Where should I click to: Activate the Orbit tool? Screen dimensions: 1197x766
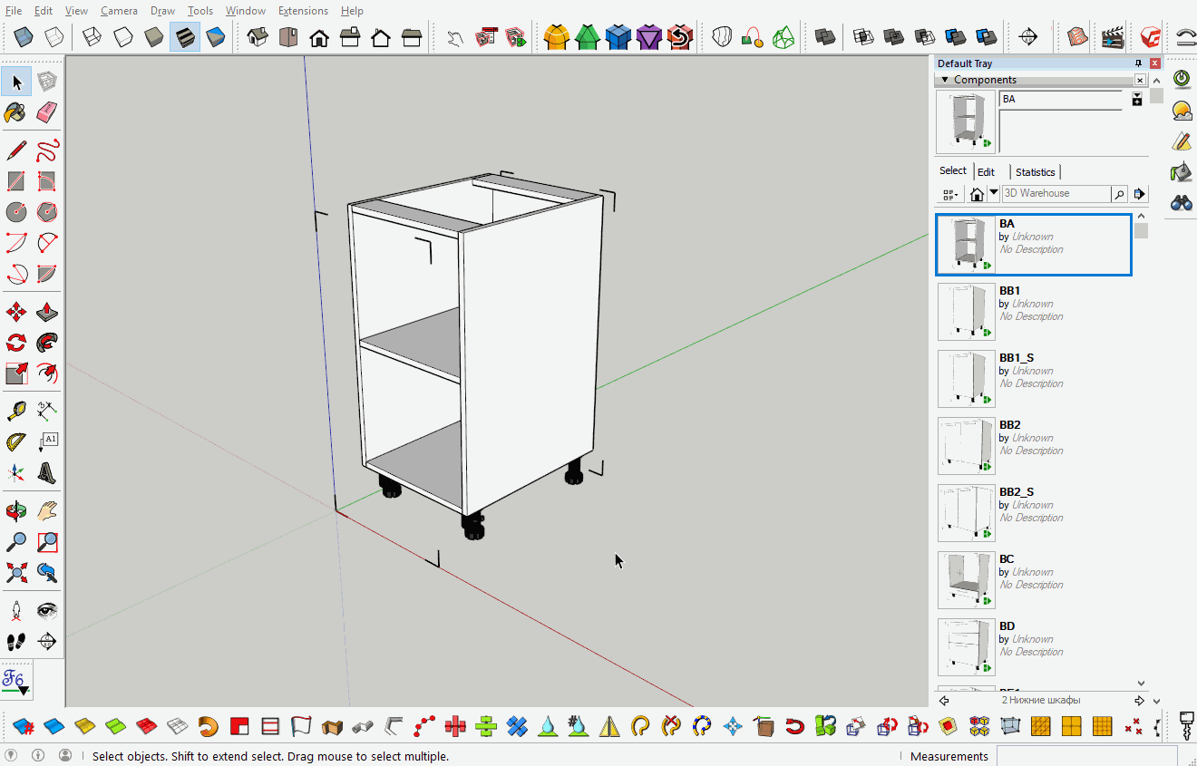[x=15, y=510]
